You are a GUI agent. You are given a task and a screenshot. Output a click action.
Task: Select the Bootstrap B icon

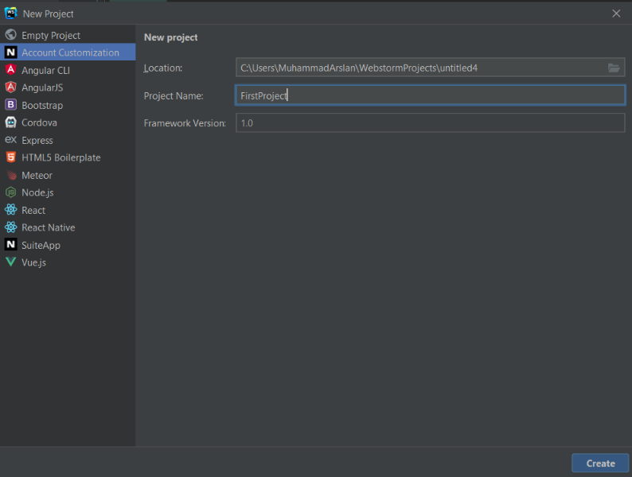pyautogui.click(x=11, y=105)
